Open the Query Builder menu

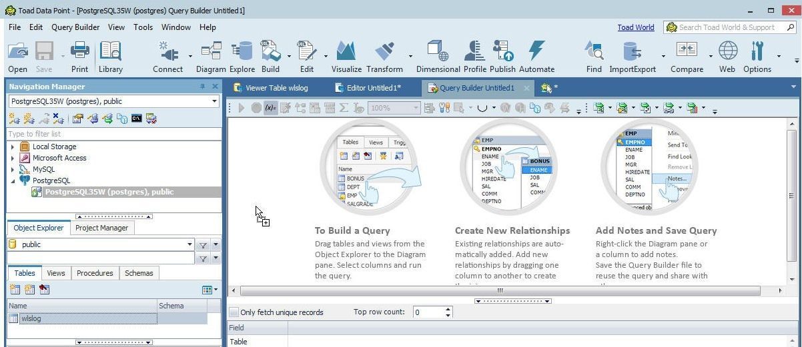click(x=75, y=27)
